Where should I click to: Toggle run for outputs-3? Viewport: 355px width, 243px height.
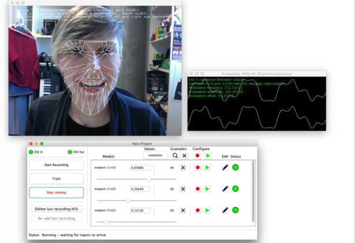(x=207, y=211)
